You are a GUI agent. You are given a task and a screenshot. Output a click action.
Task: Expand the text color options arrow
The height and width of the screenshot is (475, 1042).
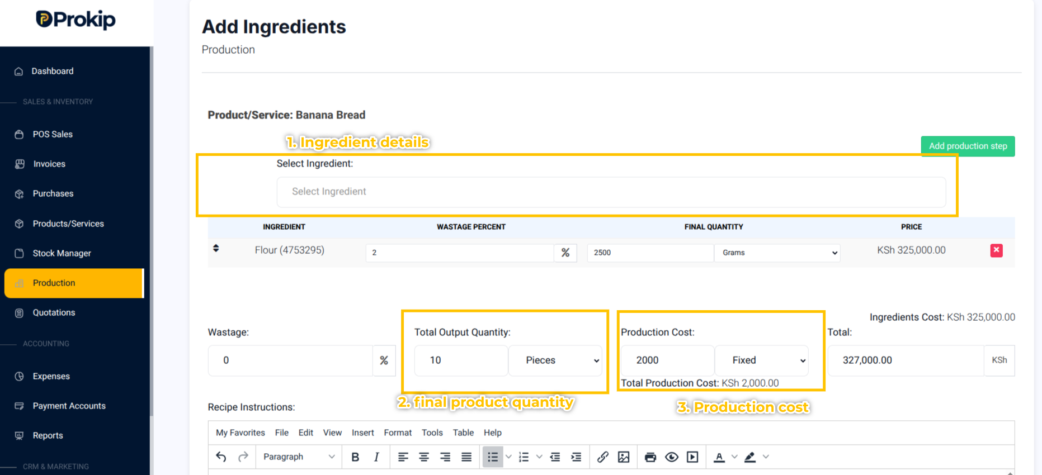click(734, 457)
